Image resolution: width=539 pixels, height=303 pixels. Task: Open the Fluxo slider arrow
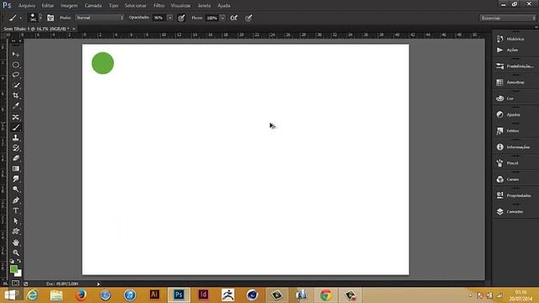pos(222,18)
